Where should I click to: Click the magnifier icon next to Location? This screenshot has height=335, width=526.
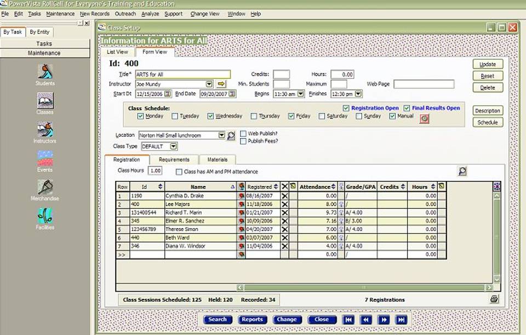(x=231, y=135)
